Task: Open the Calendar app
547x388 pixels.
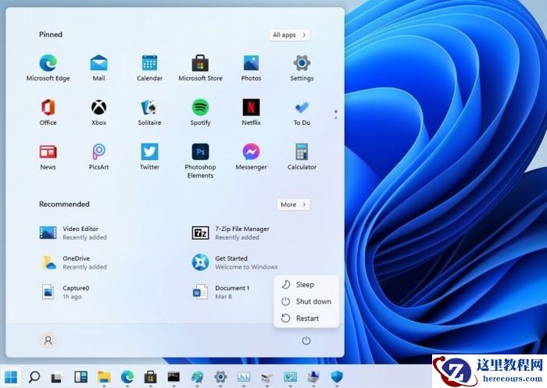Action: pyautogui.click(x=150, y=68)
